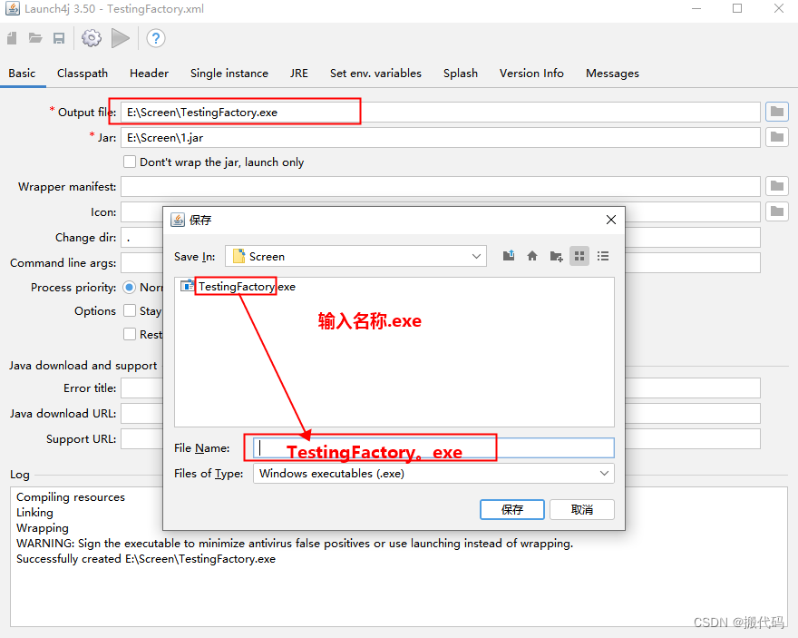Open the Messages tab
The height and width of the screenshot is (638, 798).
[612, 74]
